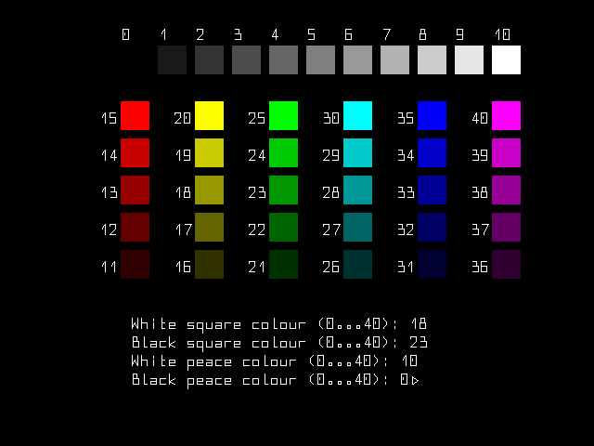This screenshot has width=594, height=446.
Task: Pick the light gray swatch numbered 8
Action: pyautogui.click(x=432, y=60)
